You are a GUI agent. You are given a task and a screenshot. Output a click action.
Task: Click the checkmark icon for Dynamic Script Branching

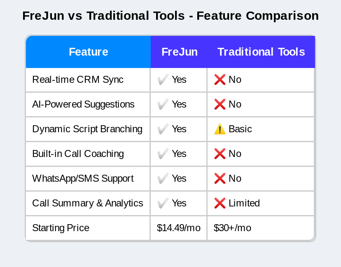click(163, 129)
